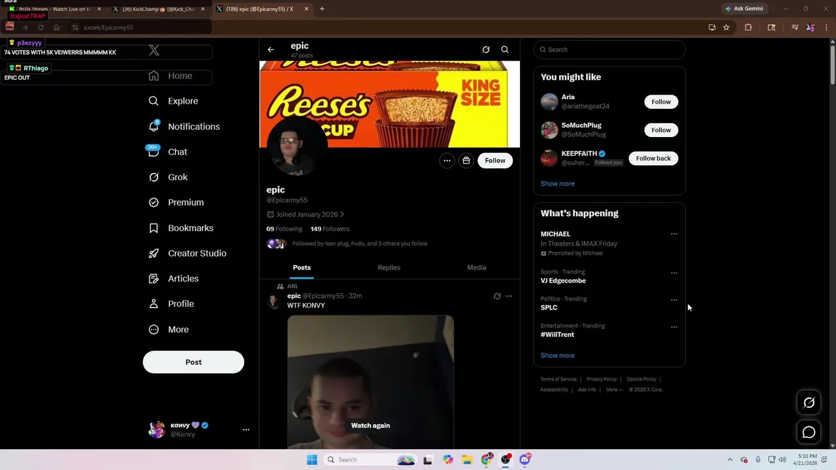Open followers you know link
This screenshot has height=470, width=836.
pos(360,243)
